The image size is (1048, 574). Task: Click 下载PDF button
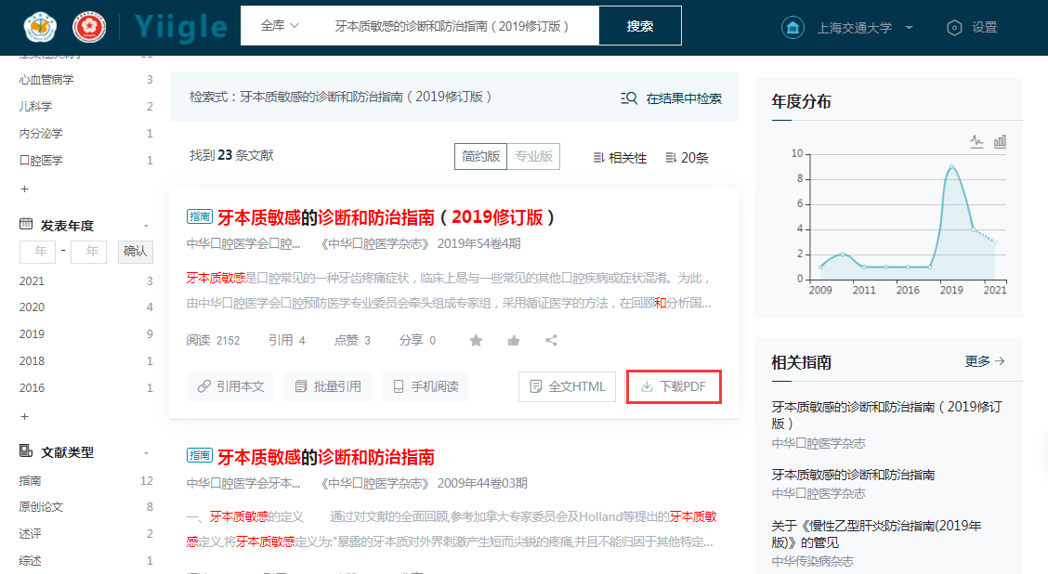[674, 386]
